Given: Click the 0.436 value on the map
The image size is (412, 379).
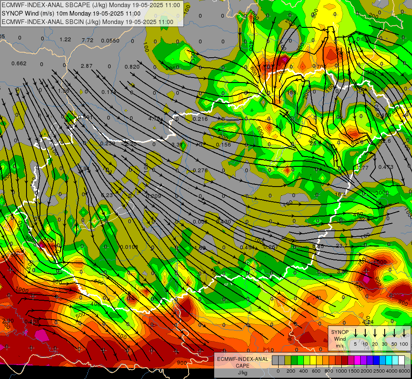Looking at the screenshot, I should point(32,321).
